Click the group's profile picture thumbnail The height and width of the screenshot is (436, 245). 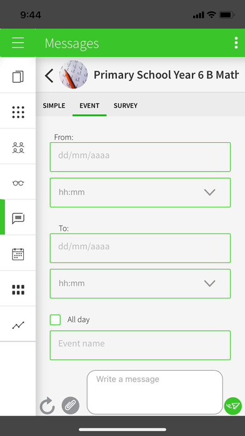coord(73,75)
